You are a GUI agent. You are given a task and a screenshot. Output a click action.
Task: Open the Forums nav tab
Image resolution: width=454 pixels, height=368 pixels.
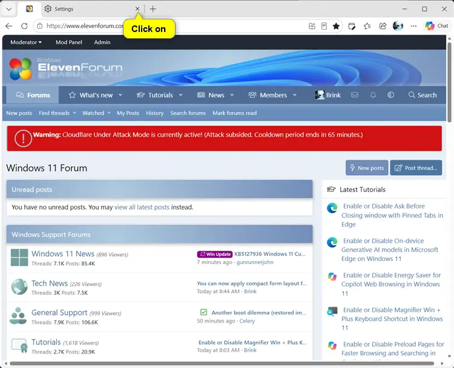[x=33, y=95]
